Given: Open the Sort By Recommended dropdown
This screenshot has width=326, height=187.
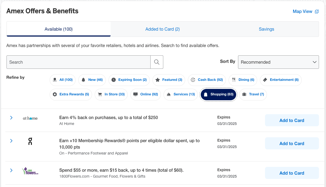Looking at the screenshot, I should 278,62.
